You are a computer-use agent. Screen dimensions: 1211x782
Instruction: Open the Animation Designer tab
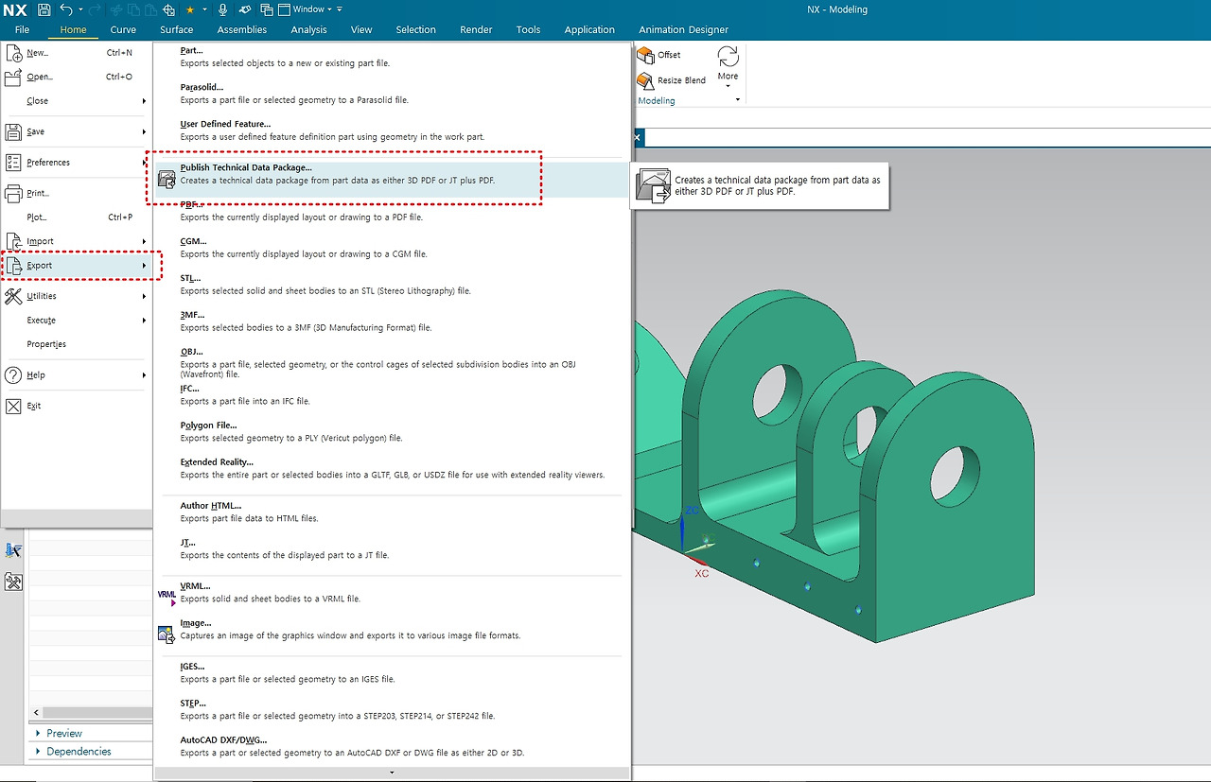683,29
